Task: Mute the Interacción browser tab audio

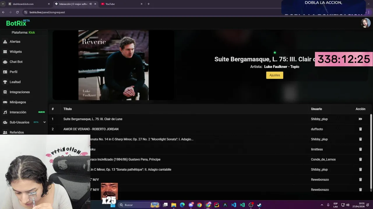Action: pyautogui.click(x=90, y=4)
